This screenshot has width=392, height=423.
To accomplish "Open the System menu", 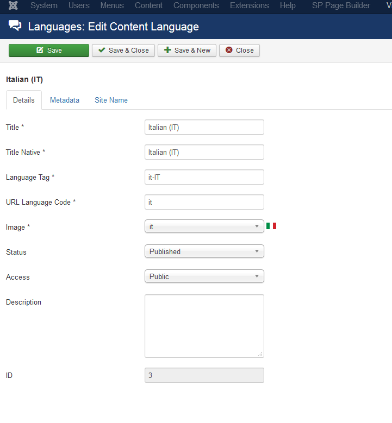I will coord(44,5).
